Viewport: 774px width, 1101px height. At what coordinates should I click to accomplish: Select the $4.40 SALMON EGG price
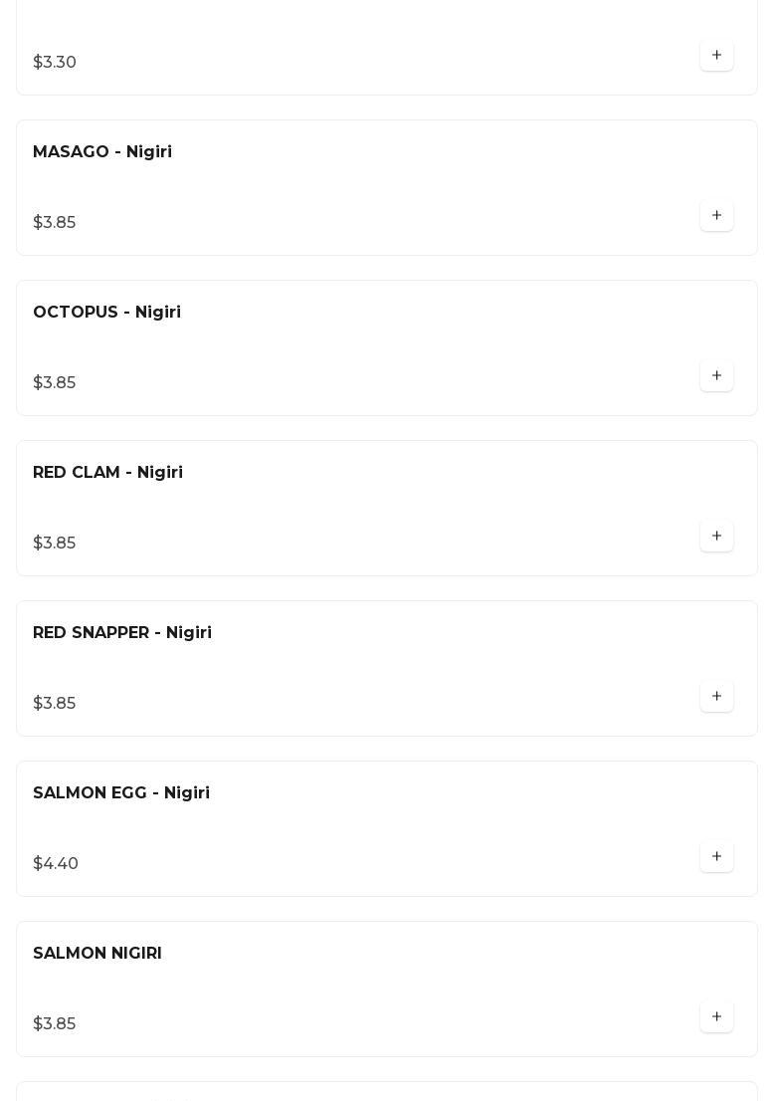coord(56,864)
